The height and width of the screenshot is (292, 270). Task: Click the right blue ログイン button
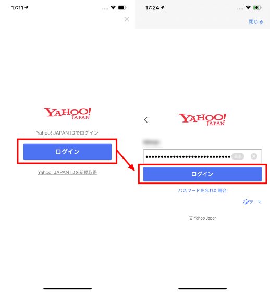[202, 174]
